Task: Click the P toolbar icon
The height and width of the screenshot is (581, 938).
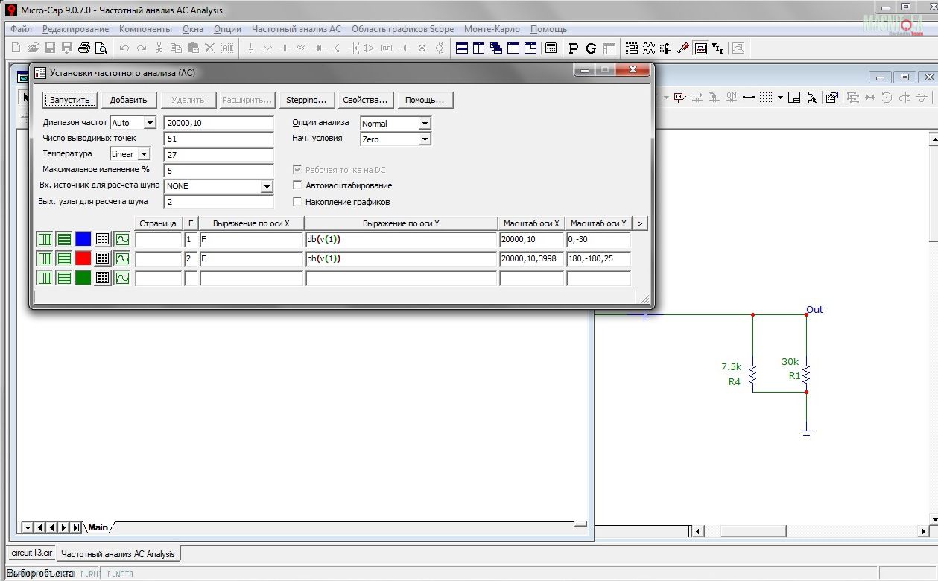Action: tap(573, 48)
